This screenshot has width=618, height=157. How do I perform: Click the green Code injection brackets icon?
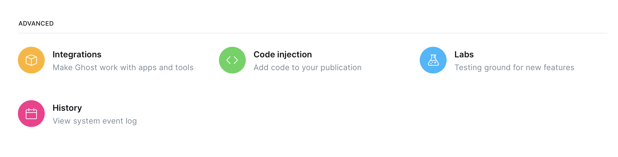[232, 60]
